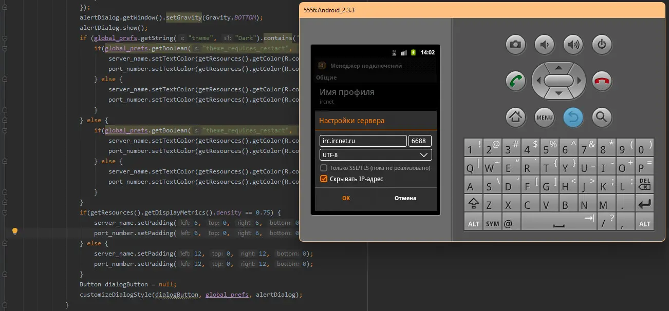Click the Менеджер подключений header text
The width and height of the screenshot is (669, 311).
point(366,66)
